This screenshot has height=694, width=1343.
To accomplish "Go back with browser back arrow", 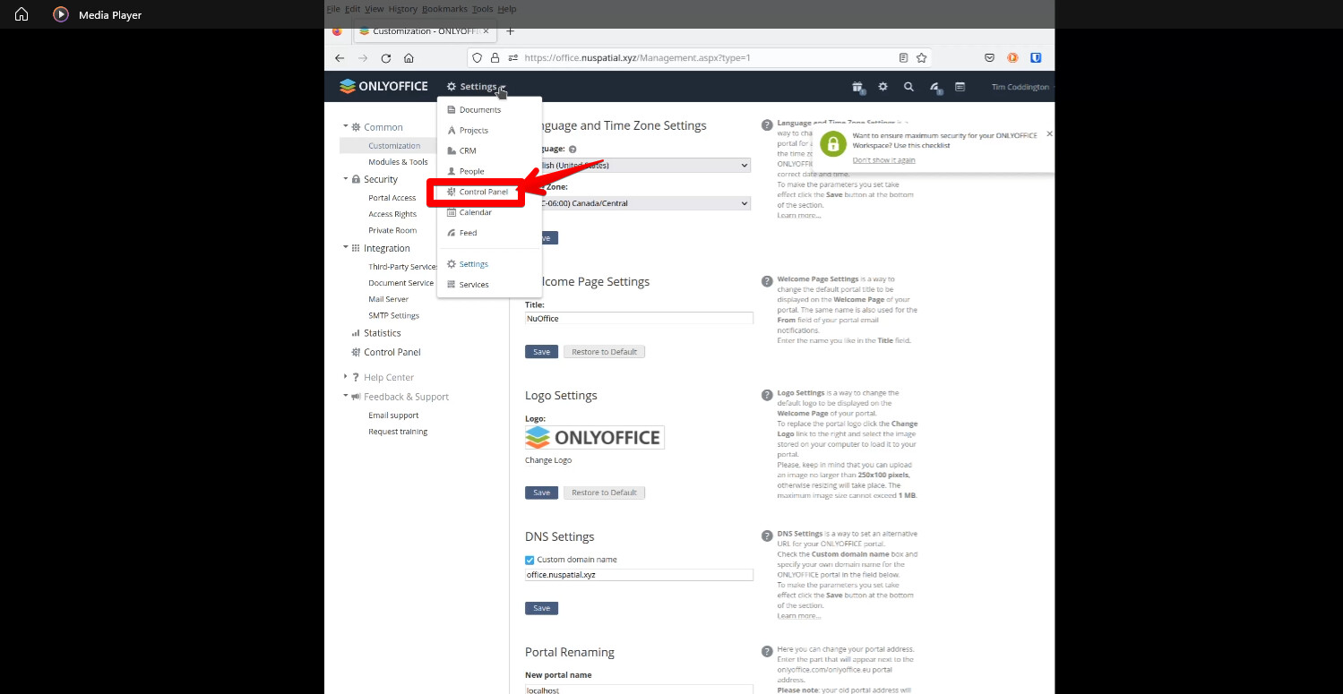I will pos(340,57).
